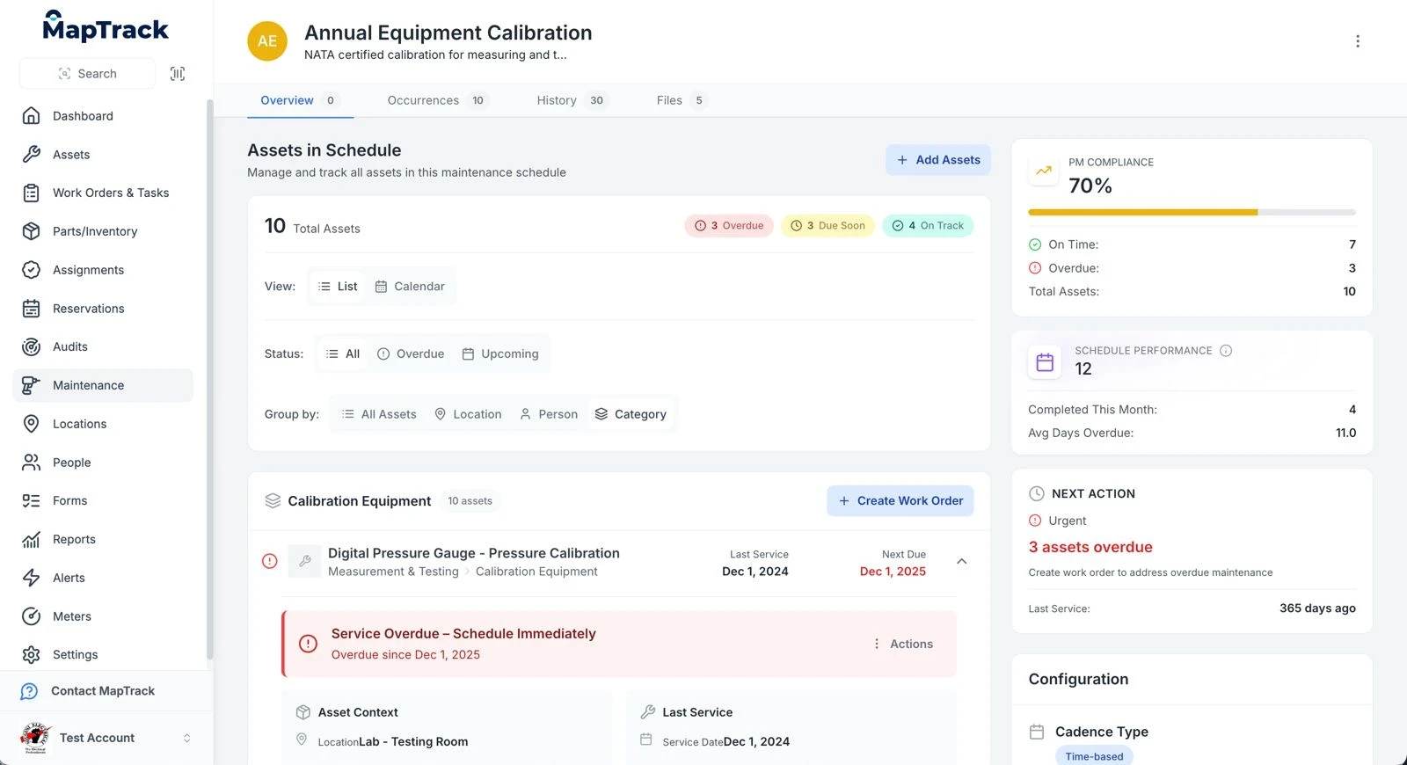Filter status by Upcoming
Screen dimensions: 1407x765
click(x=500, y=353)
